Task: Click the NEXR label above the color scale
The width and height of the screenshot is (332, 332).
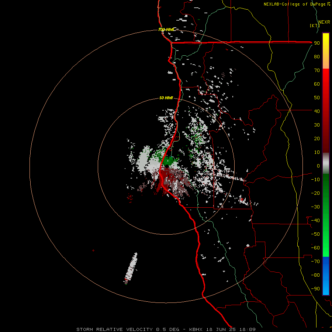Action: (324, 22)
